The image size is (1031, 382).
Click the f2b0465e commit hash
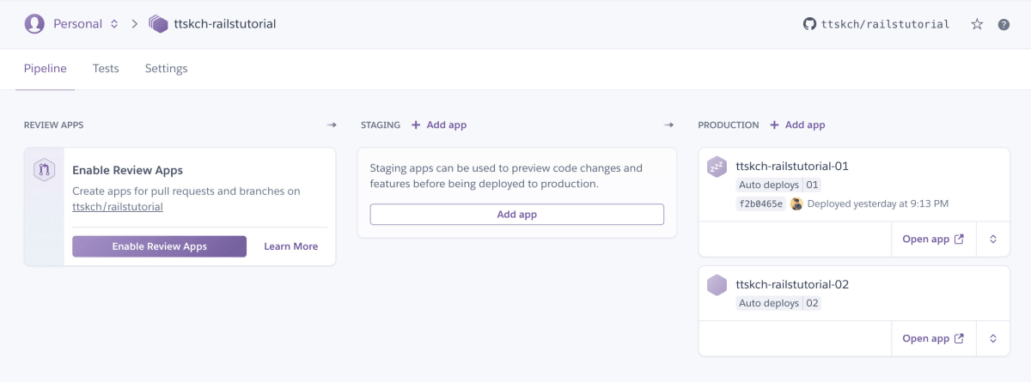[760, 204]
